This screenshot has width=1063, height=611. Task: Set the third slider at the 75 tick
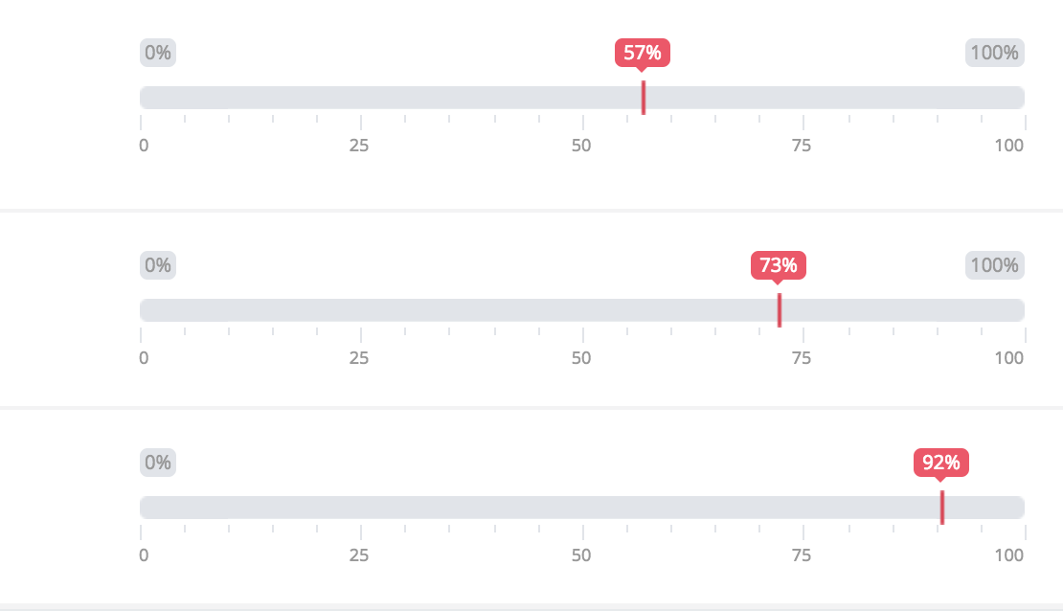click(803, 508)
